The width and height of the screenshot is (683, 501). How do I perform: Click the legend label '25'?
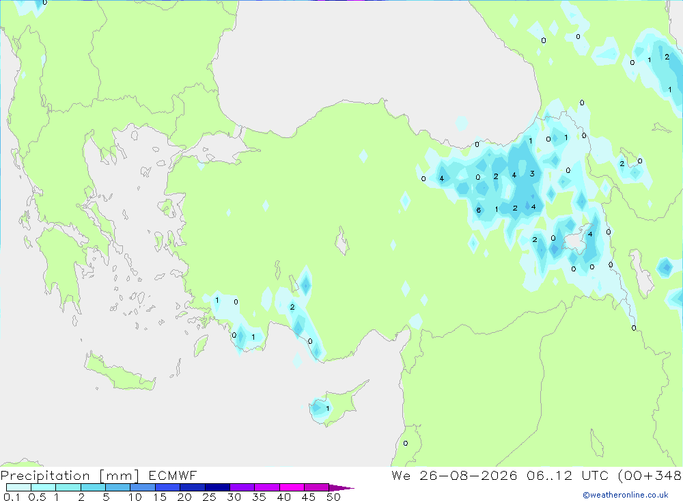point(209,497)
